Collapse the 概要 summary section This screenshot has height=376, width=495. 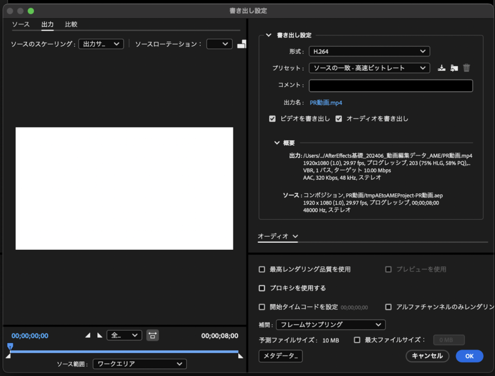point(277,143)
